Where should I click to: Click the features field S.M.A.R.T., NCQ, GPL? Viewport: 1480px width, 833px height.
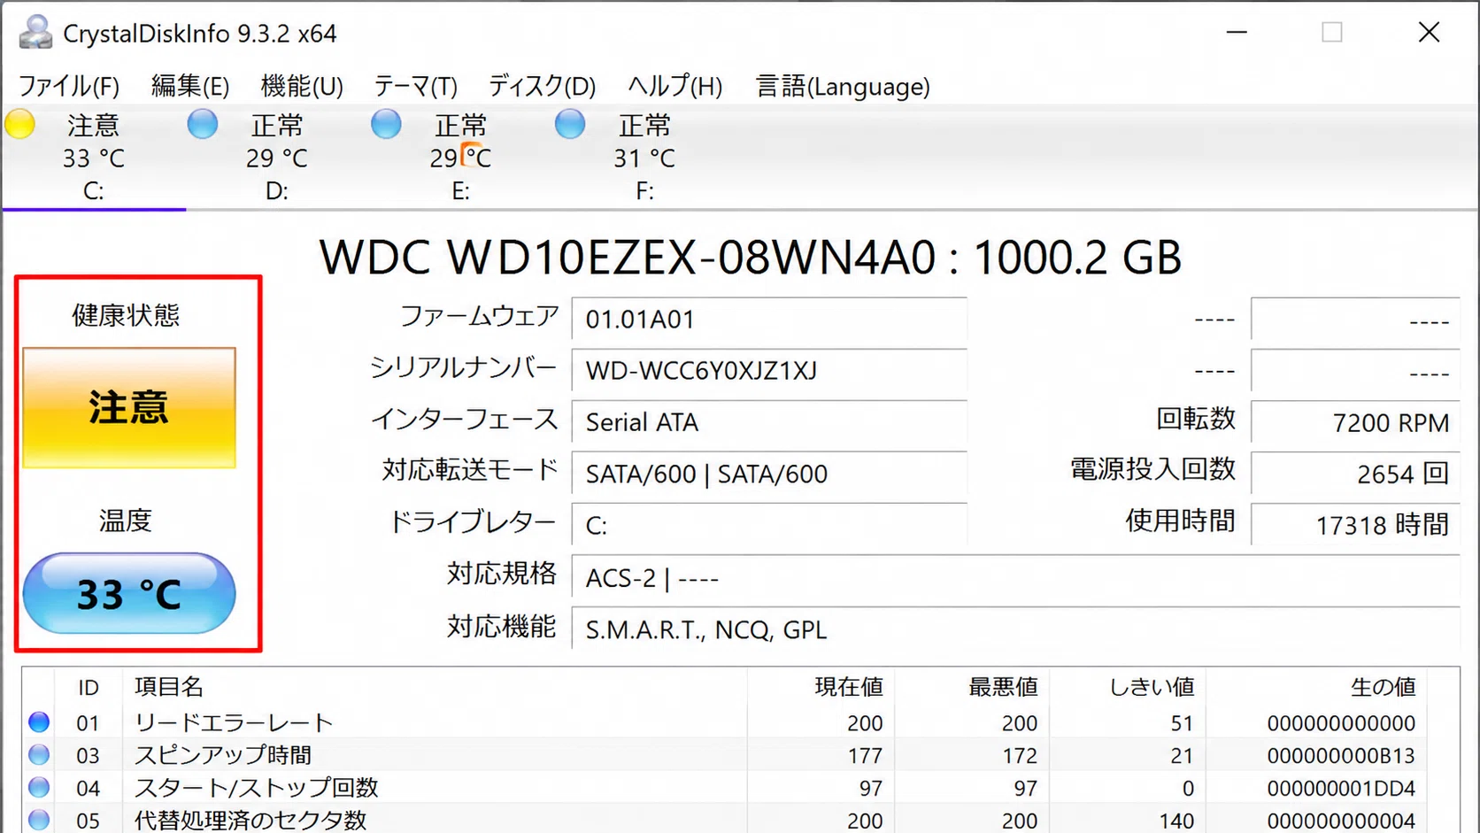click(1015, 629)
